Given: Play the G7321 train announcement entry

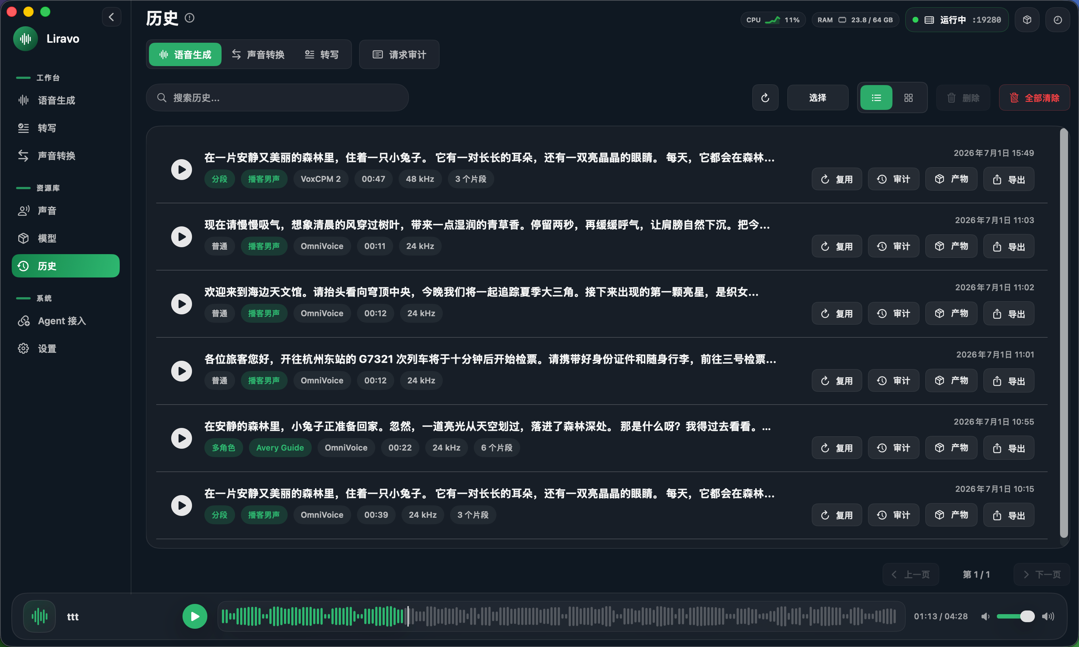Looking at the screenshot, I should click(x=182, y=371).
